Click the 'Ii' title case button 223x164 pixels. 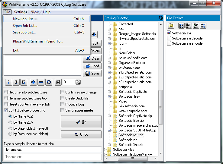pos(24,82)
